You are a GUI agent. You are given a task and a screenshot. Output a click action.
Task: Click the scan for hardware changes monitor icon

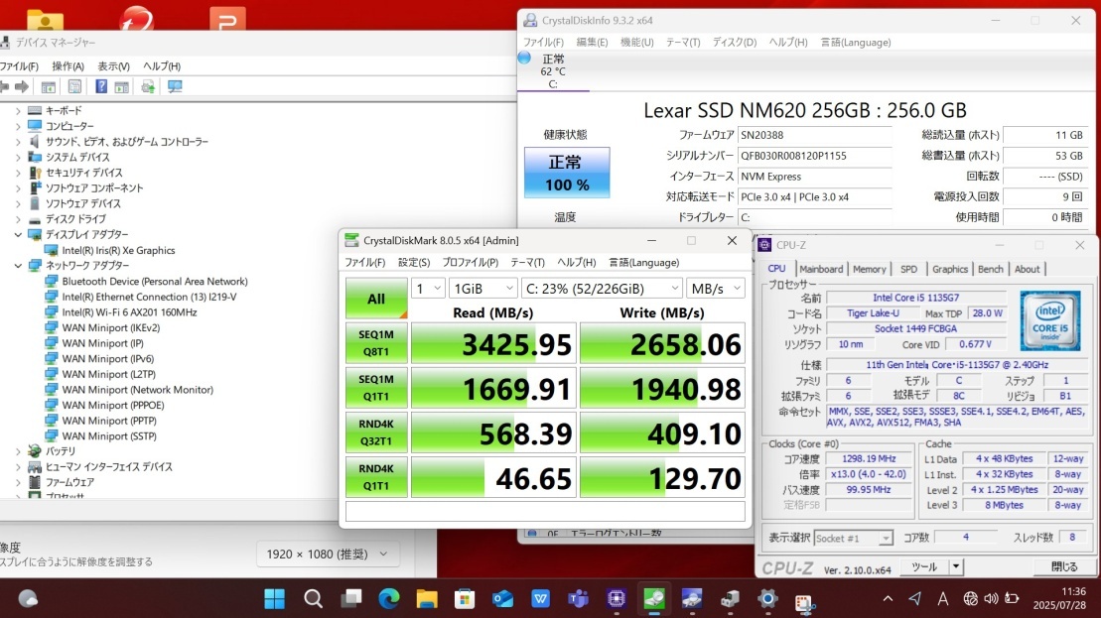pyautogui.click(x=176, y=87)
